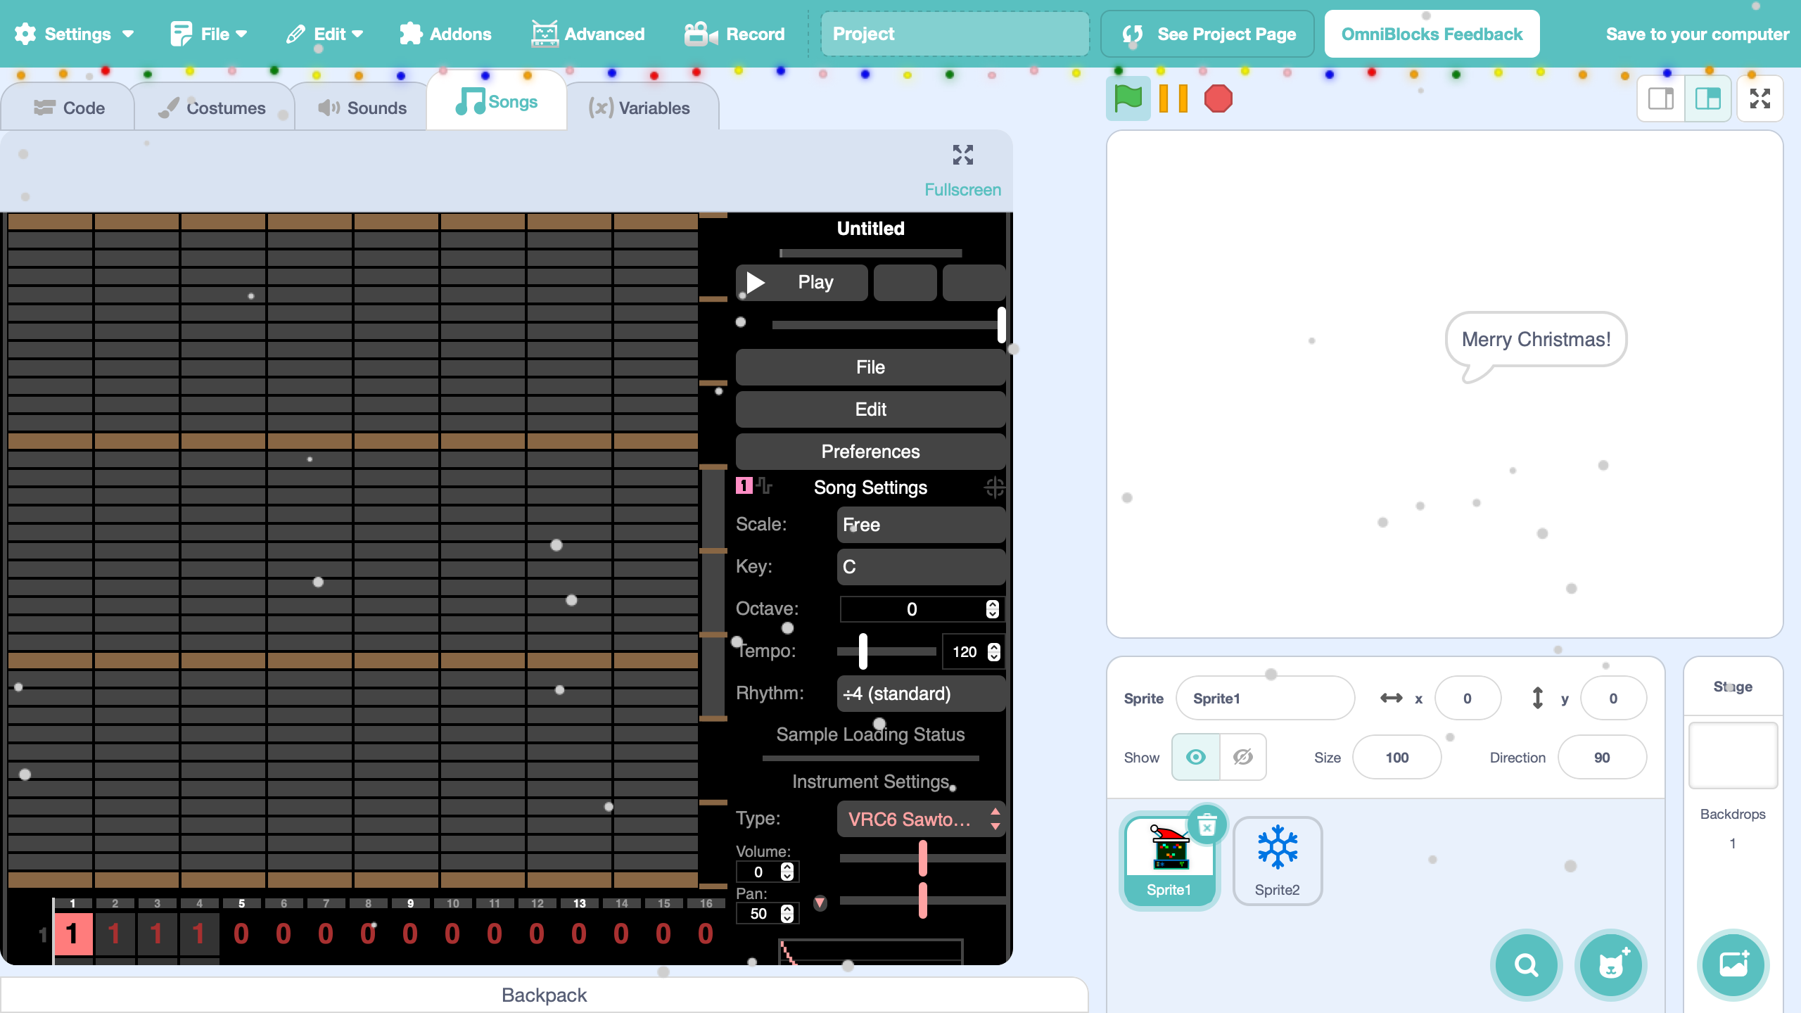Switch to the Costumes tab

point(212,108)
